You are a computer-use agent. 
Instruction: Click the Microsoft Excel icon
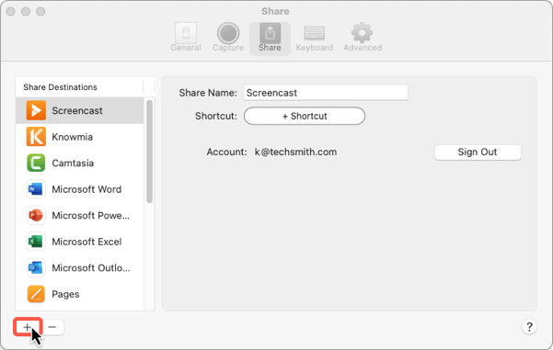pos(36,242)
